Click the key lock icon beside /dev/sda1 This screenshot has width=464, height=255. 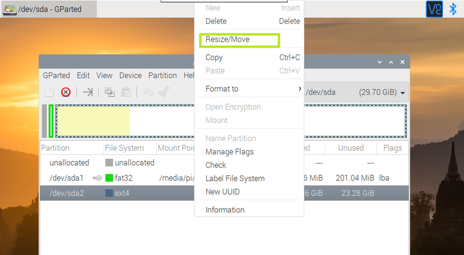(96, 178)
